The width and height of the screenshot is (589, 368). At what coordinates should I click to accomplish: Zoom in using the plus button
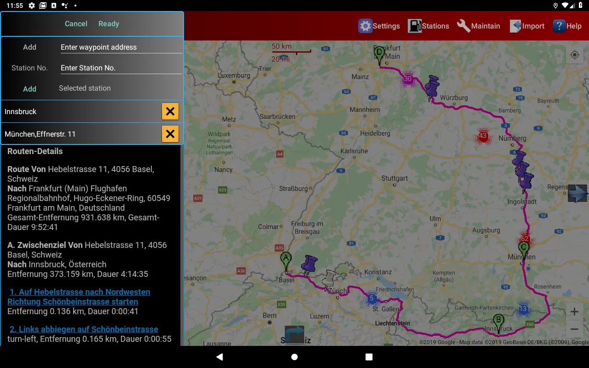click(x=574, y=312)
